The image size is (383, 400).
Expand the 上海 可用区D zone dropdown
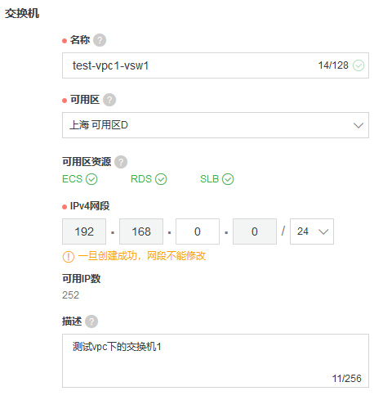pyautogui.click(x=216, y=125)
